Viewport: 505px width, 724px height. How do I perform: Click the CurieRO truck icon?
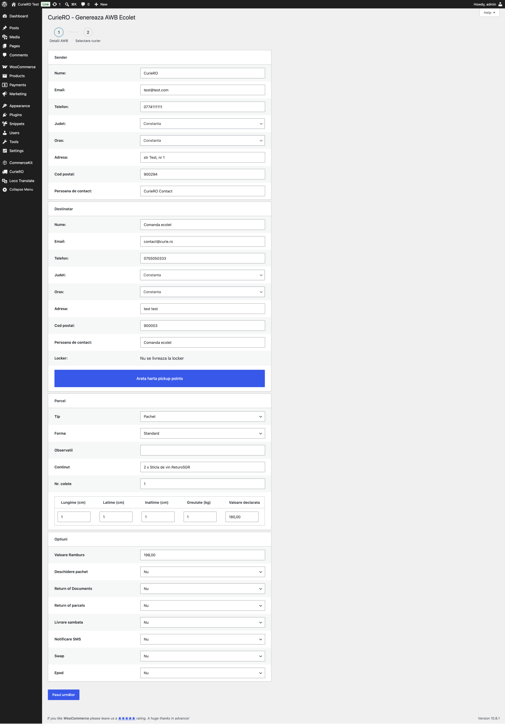(5, 172)
